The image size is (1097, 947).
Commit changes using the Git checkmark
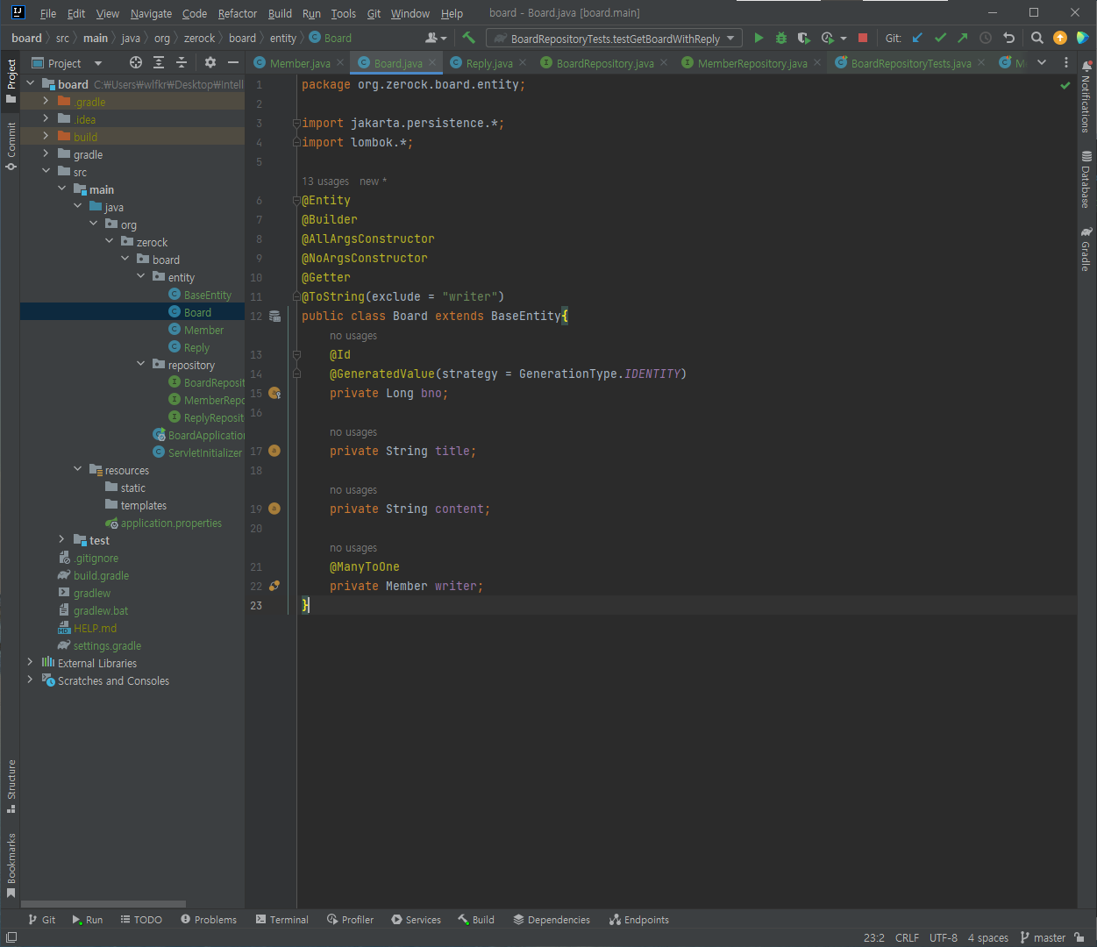point(940,38)
